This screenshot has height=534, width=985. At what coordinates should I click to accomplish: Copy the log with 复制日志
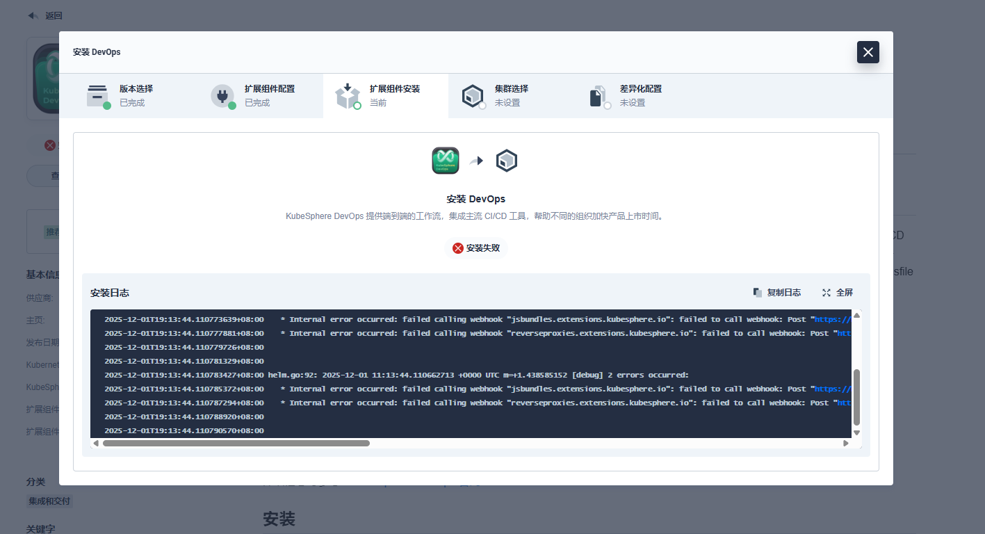[776, 293]
